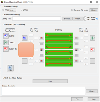Viewport: 100px width, 102px height.
Task: Click the Diff TX component icon
Action: (x=6, y=36)
